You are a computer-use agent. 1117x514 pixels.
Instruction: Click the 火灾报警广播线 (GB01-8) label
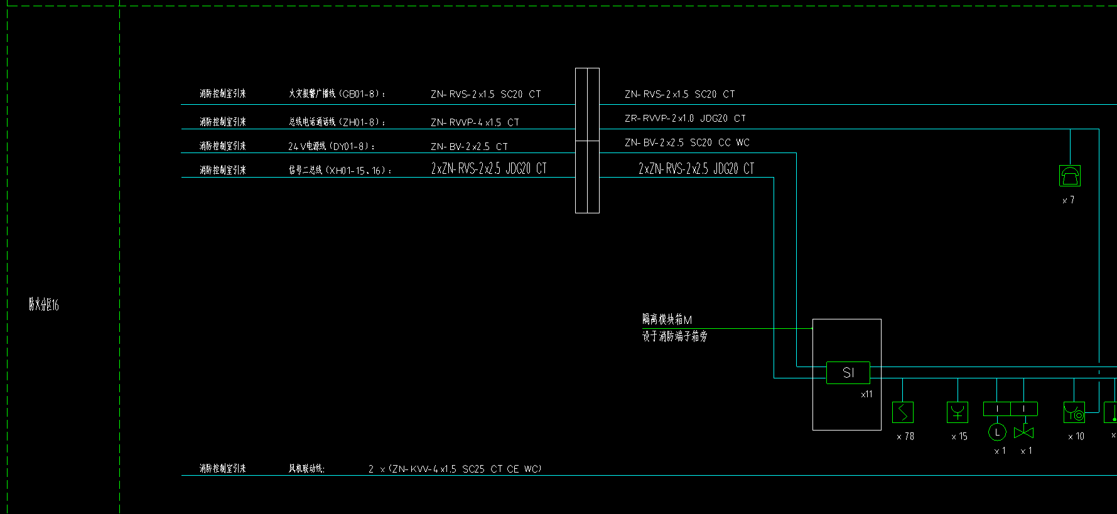(337, 94)
